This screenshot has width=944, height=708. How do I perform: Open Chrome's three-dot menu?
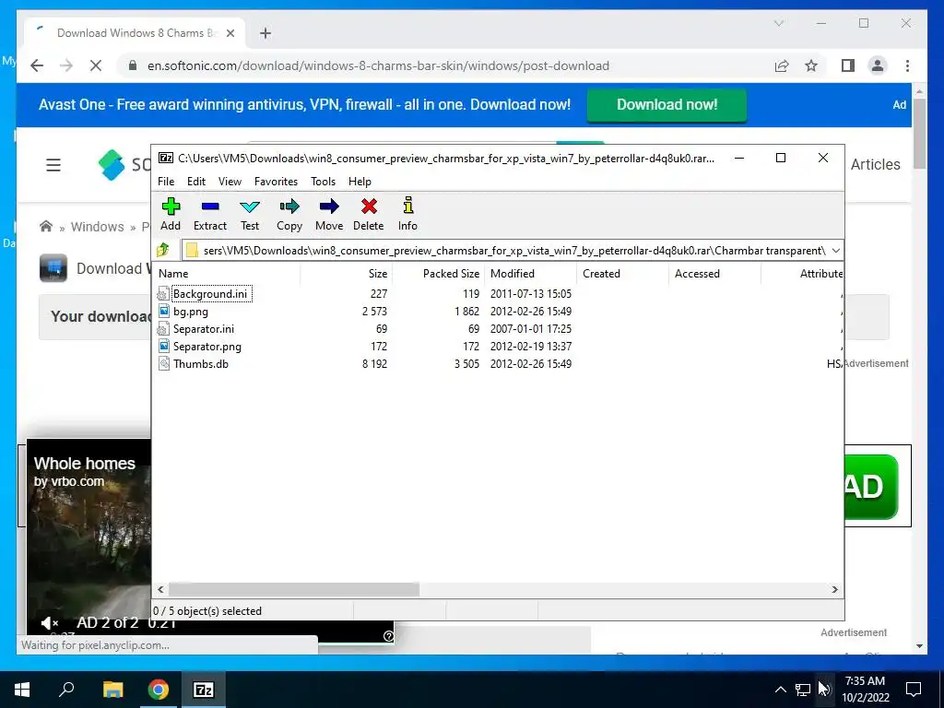tap(907, 65)
